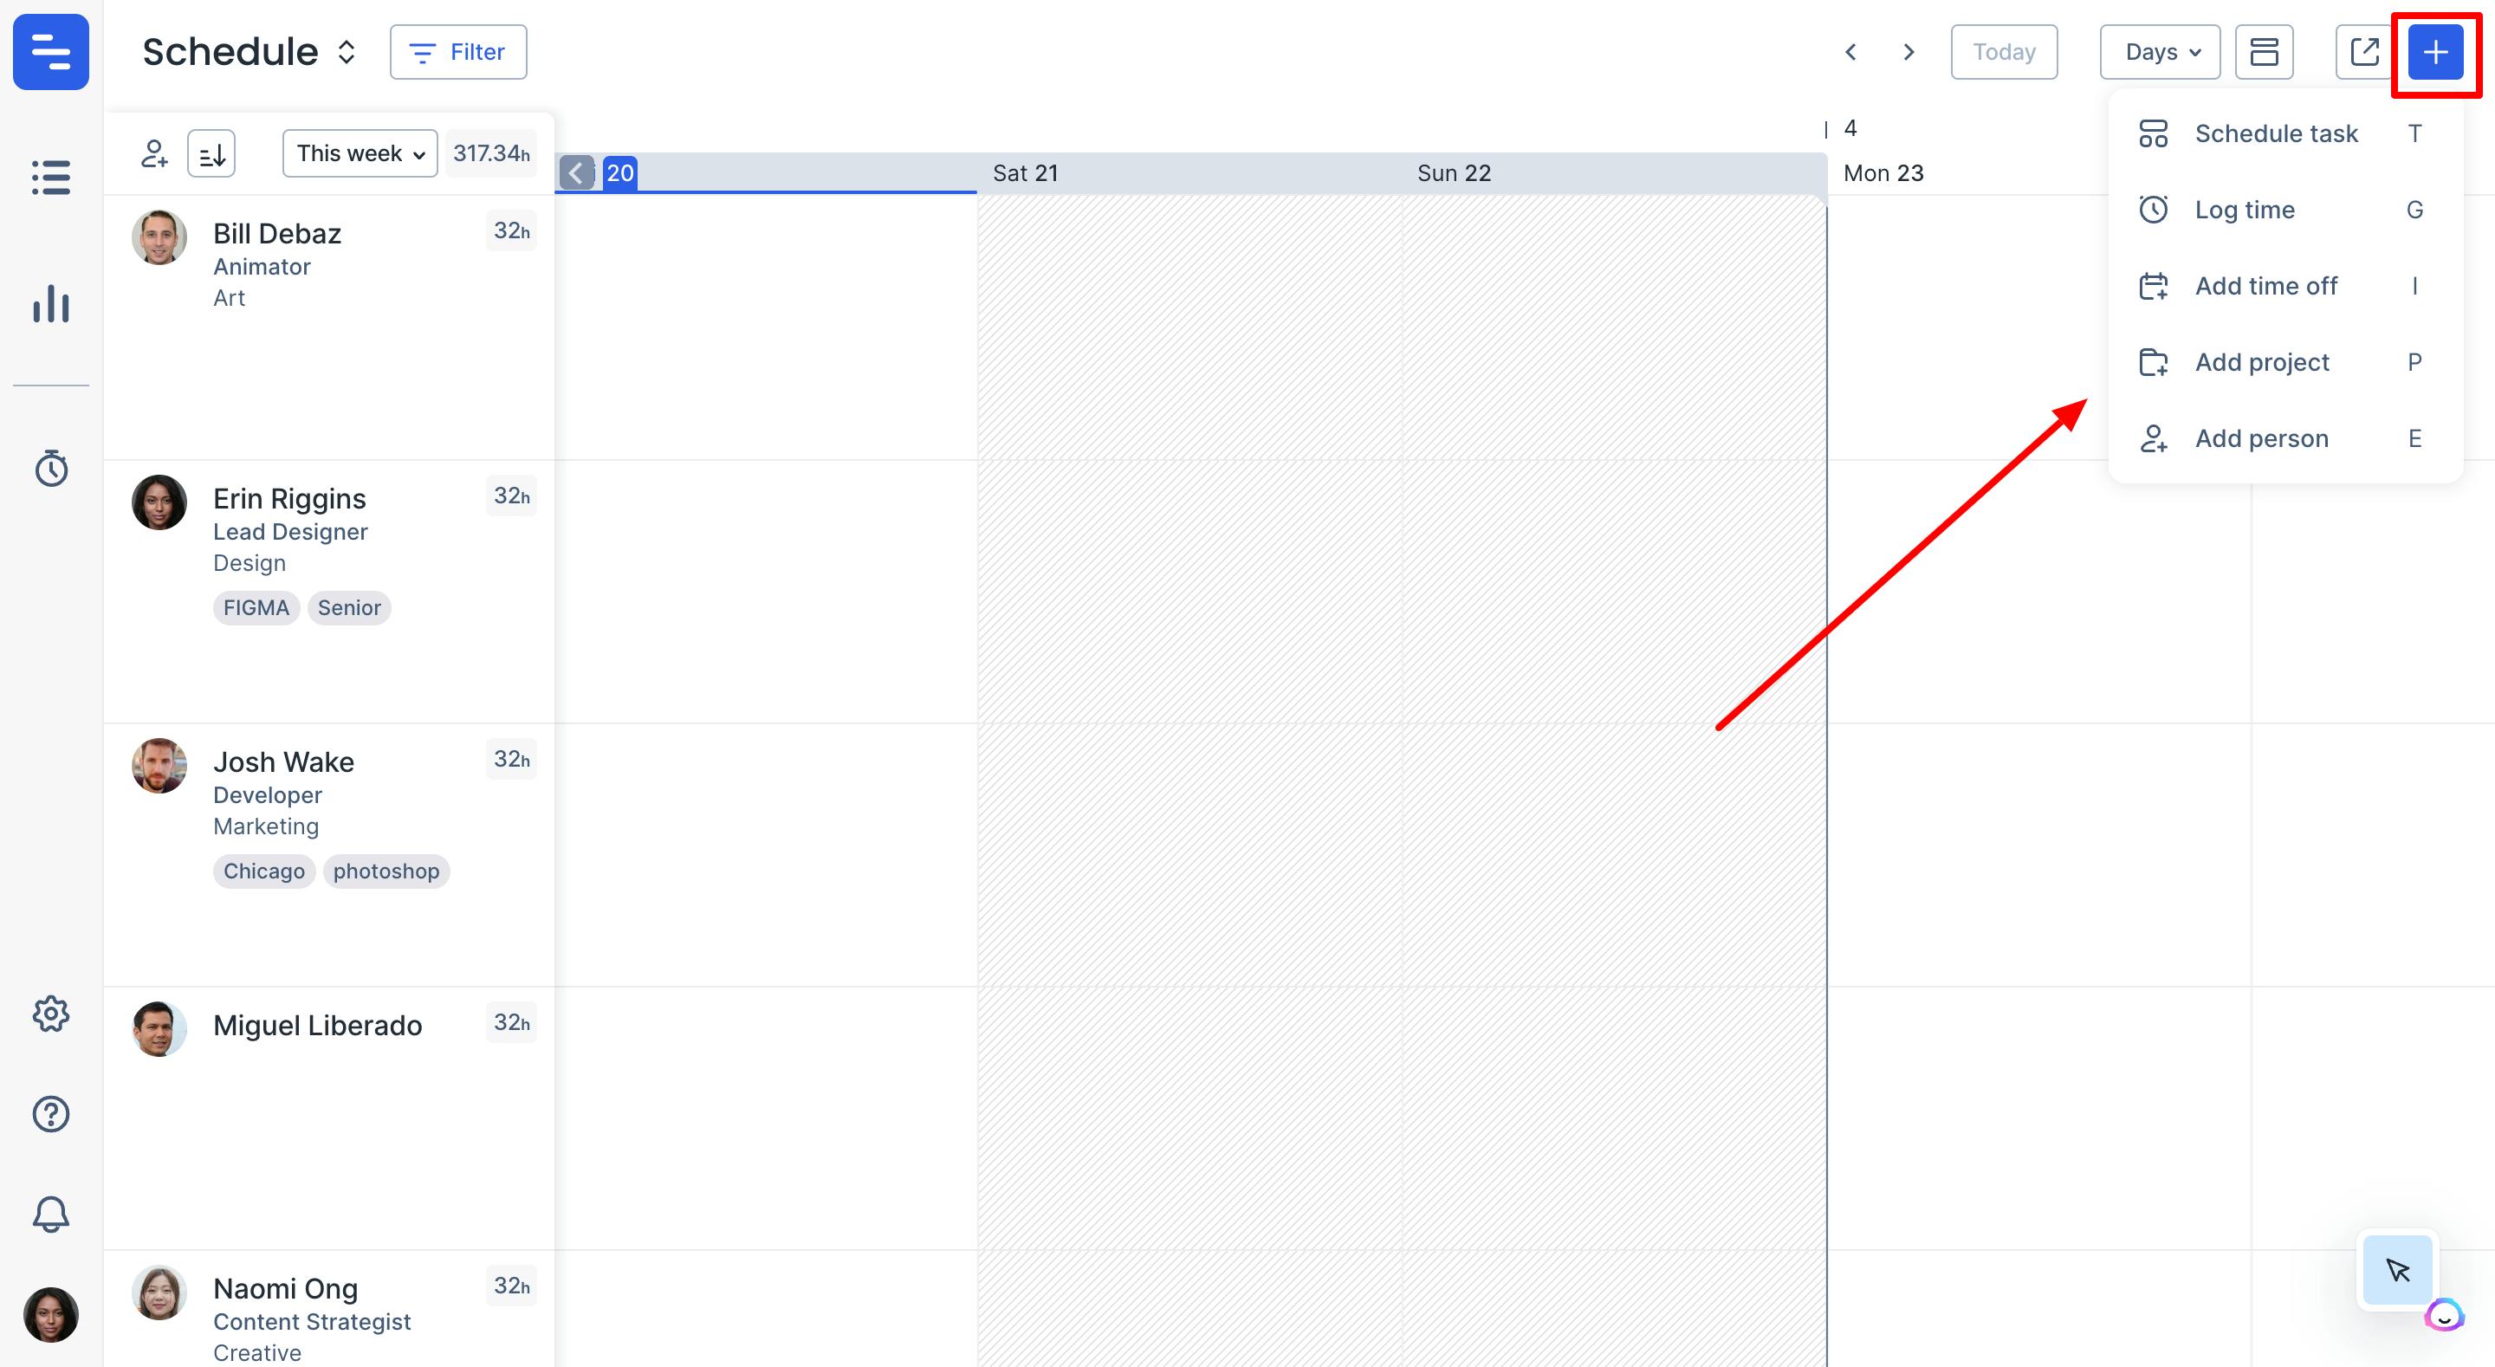The height and width of the screenshot is (1367, 2495).
Task: Select Schedule task from menu
Action: coord(2276,133)
